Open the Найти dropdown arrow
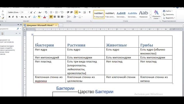Viewport: 184px width, 104px height. pos(172,11)
